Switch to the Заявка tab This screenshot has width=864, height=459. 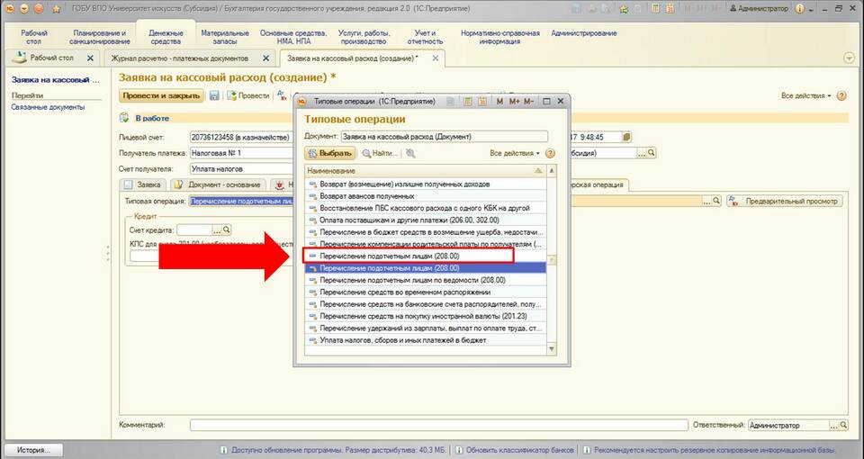click(143, 184)
